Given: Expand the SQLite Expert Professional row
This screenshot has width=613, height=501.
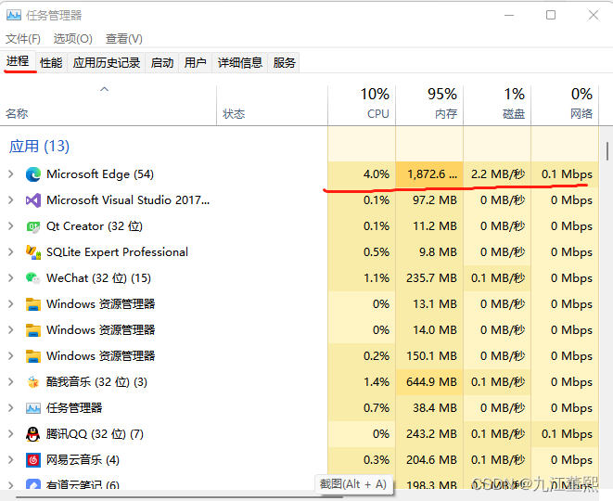Looking at the screenshot, I should [x=11, y=252].
